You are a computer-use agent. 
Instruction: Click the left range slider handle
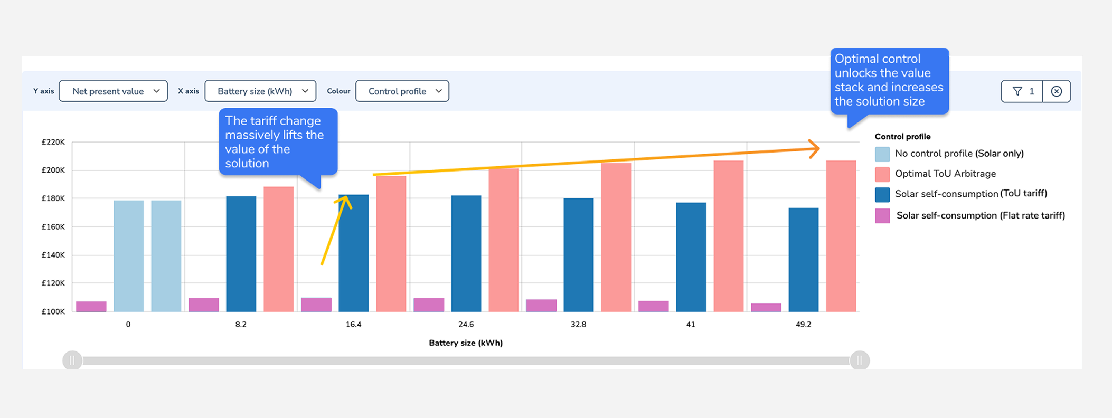point(72,360)
